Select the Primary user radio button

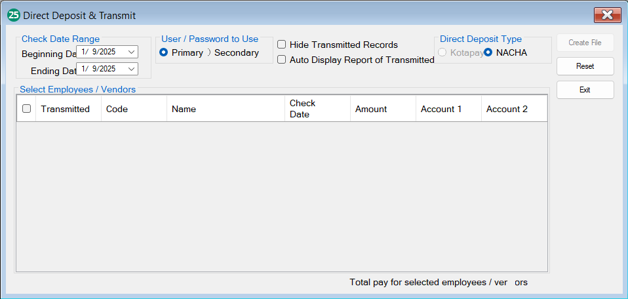click(164, 52)
